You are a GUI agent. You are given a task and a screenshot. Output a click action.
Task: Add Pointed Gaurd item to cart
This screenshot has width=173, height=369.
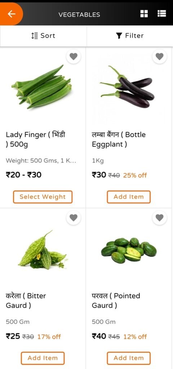tap(129, 358)
